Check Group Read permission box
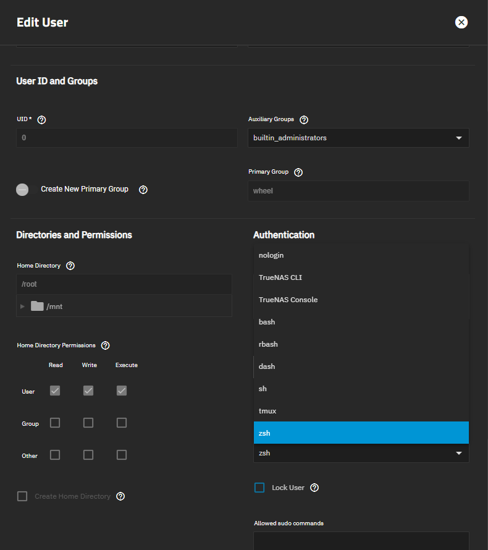The width and height of the screenshot is (488, 550). click(x=55, y=423)
